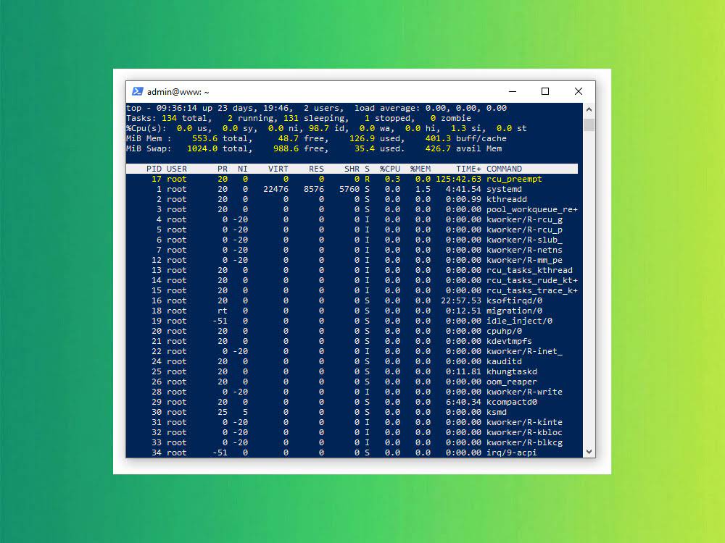The height and width of the screenshot is (543, 725).
Task: Click kworker/R-kbloc command text
Action: [524, 433]
